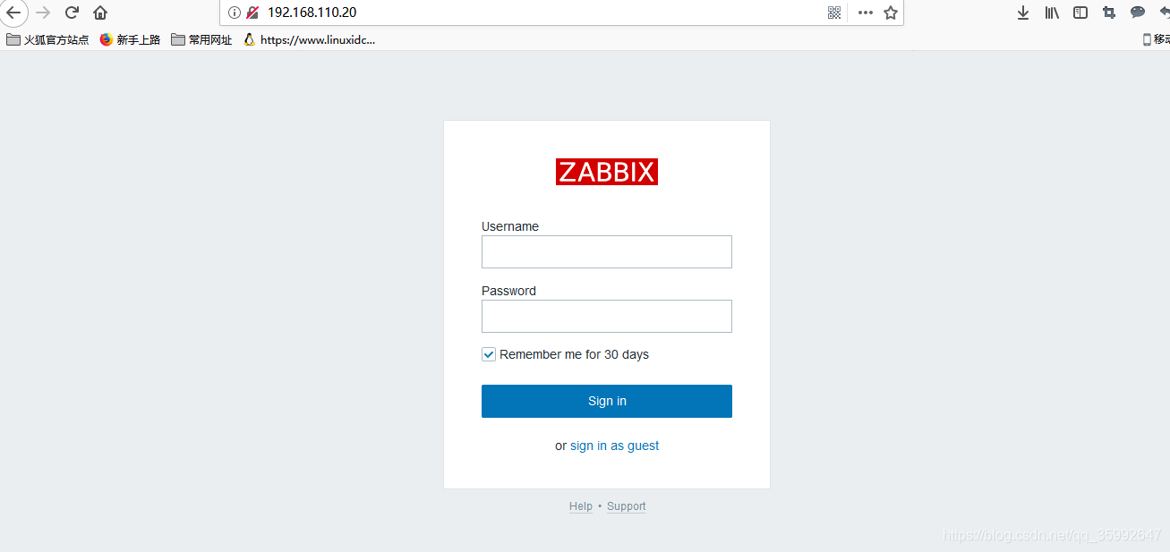1170x552 pixels.
Task: Open the QR code icon in address bar
Action: point(834,13)
